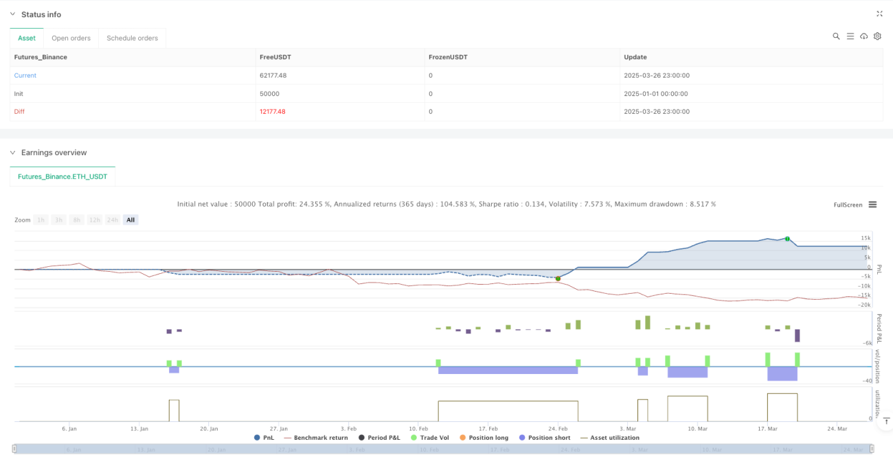Click the 2025-01-01 00:00:00 update cell

coord(656,93)
